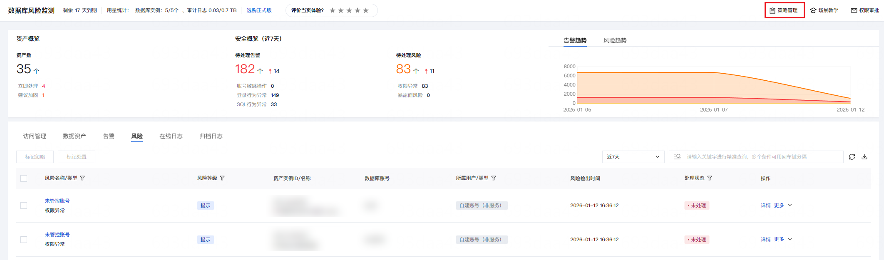Rate the page with fifth star
This screenshot has height=260, width=884.
(366, 10)
